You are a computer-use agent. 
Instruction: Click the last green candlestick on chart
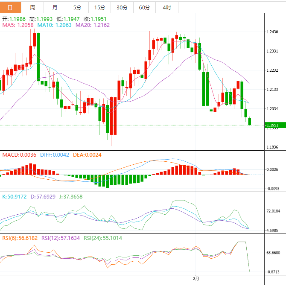click(250, 121)
